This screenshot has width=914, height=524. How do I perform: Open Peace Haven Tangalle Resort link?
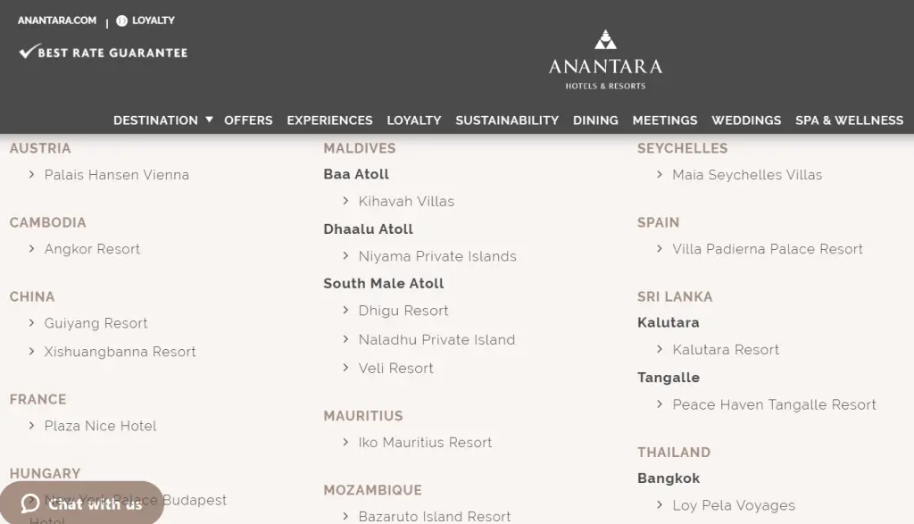tap(774, 404)
